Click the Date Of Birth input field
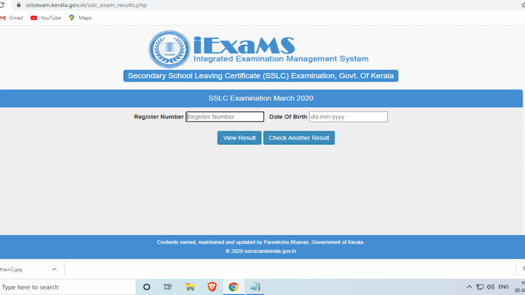Screen dimensions: 525x295 (x=348, y=116)
